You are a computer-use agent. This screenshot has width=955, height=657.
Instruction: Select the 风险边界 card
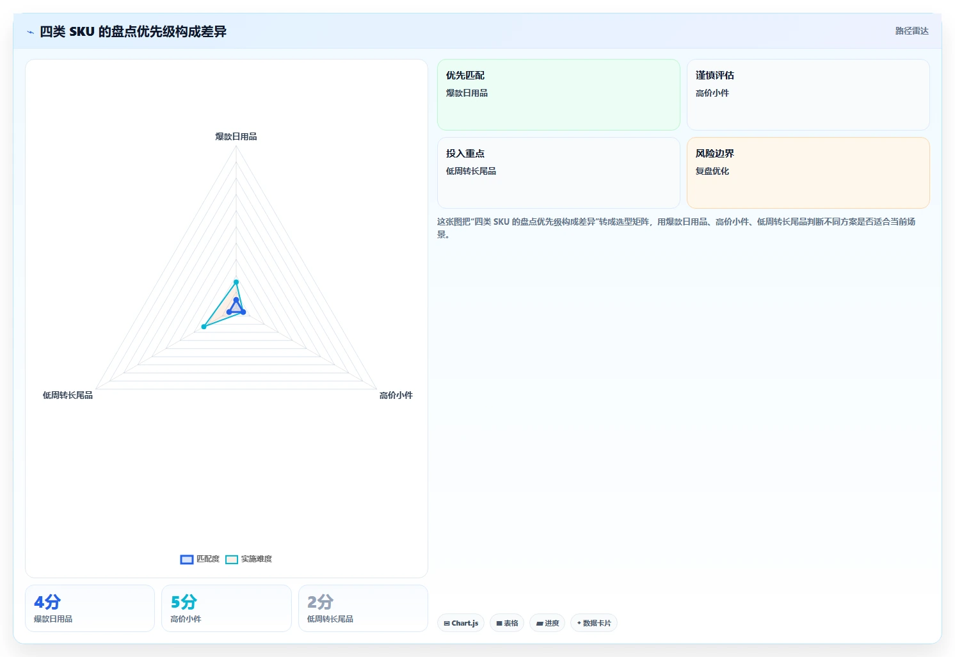[x=808, y=173]
